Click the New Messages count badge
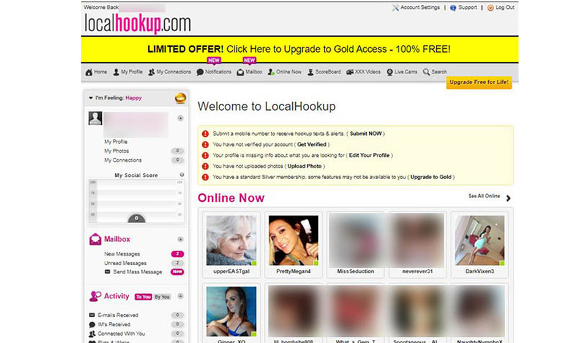The width and height of the screenshot is (588, 343). click(178, 254)
